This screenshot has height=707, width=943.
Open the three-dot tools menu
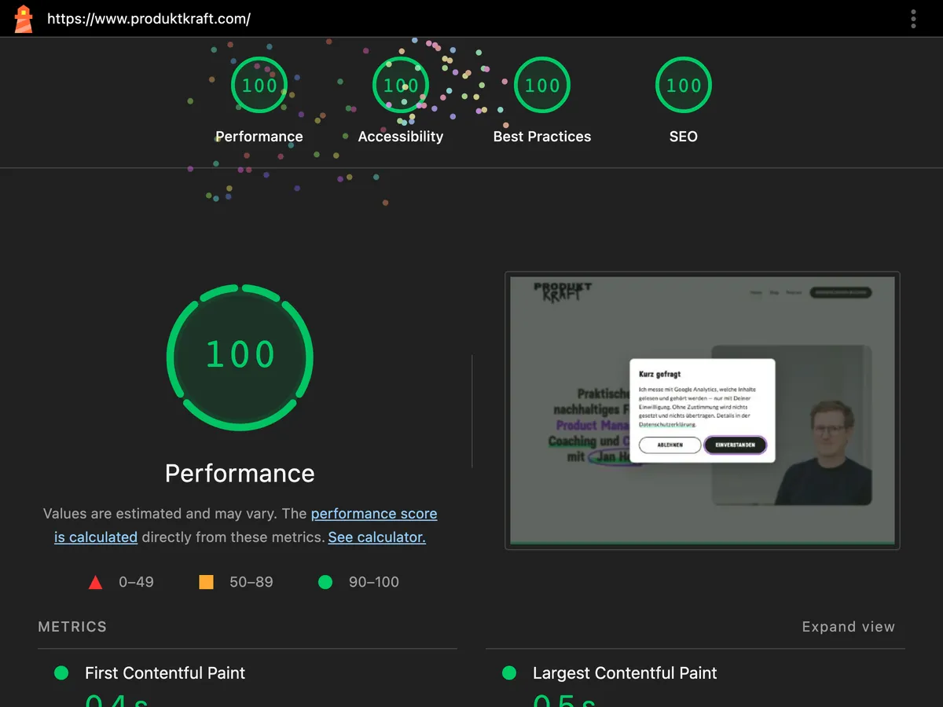pyautogui.click(x=913, y=19)
